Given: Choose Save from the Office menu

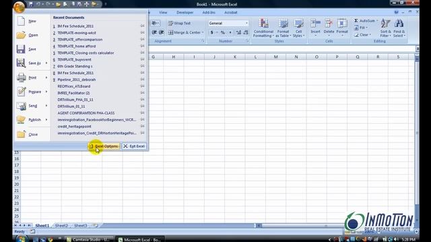Looking at the screenshot, I should click(32, 49).
